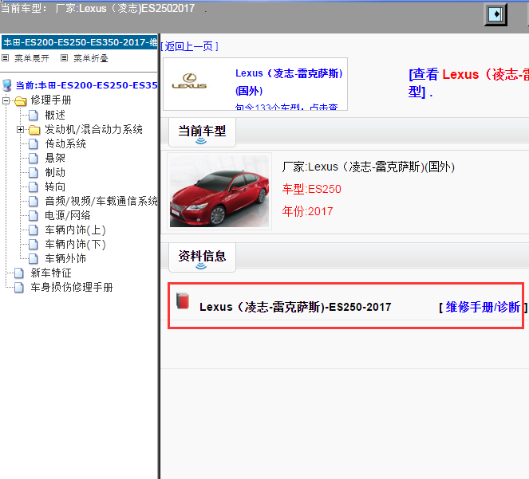The image size is (529, 479).
Task: Open 悬架 tree item
Action: (x=55, y=158)
